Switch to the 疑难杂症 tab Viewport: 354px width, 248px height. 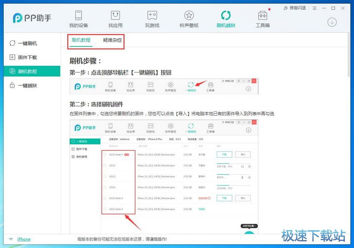112,40
